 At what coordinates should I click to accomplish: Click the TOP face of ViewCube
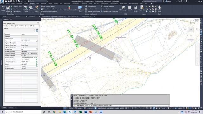(x=191, y=29)
